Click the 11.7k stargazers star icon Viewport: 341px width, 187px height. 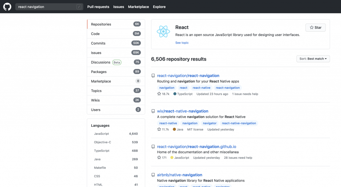[x=159, y=129]
